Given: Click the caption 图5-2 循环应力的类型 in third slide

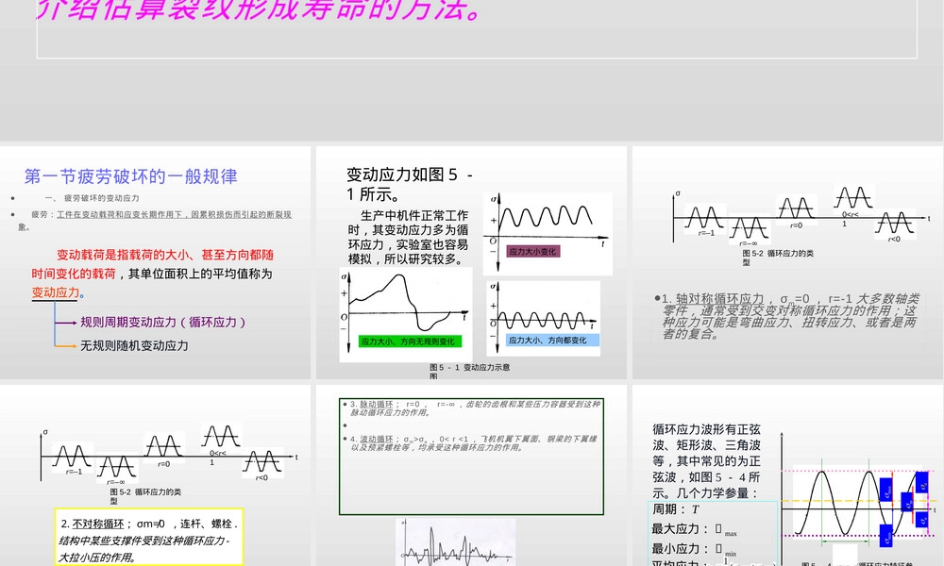Looking at the screenshot, I should pos(777,258).
